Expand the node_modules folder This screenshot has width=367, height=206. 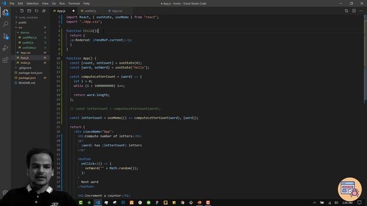[28, 17]
